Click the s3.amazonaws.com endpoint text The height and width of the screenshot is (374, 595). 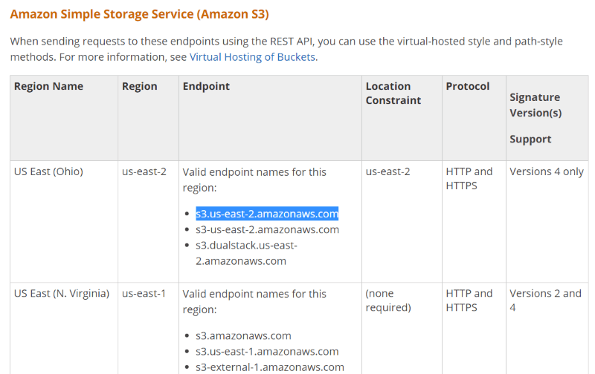(243, 335)
